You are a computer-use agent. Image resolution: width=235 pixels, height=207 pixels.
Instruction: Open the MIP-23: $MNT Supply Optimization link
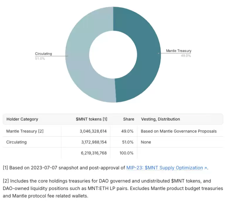pos(164,168)
